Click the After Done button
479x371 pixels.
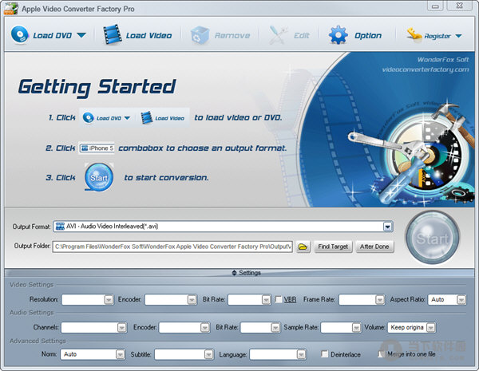click(x=374, y=247)
